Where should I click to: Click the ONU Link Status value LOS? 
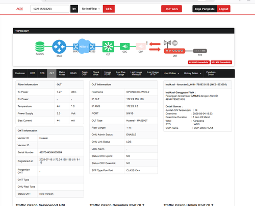click(129, 142)
